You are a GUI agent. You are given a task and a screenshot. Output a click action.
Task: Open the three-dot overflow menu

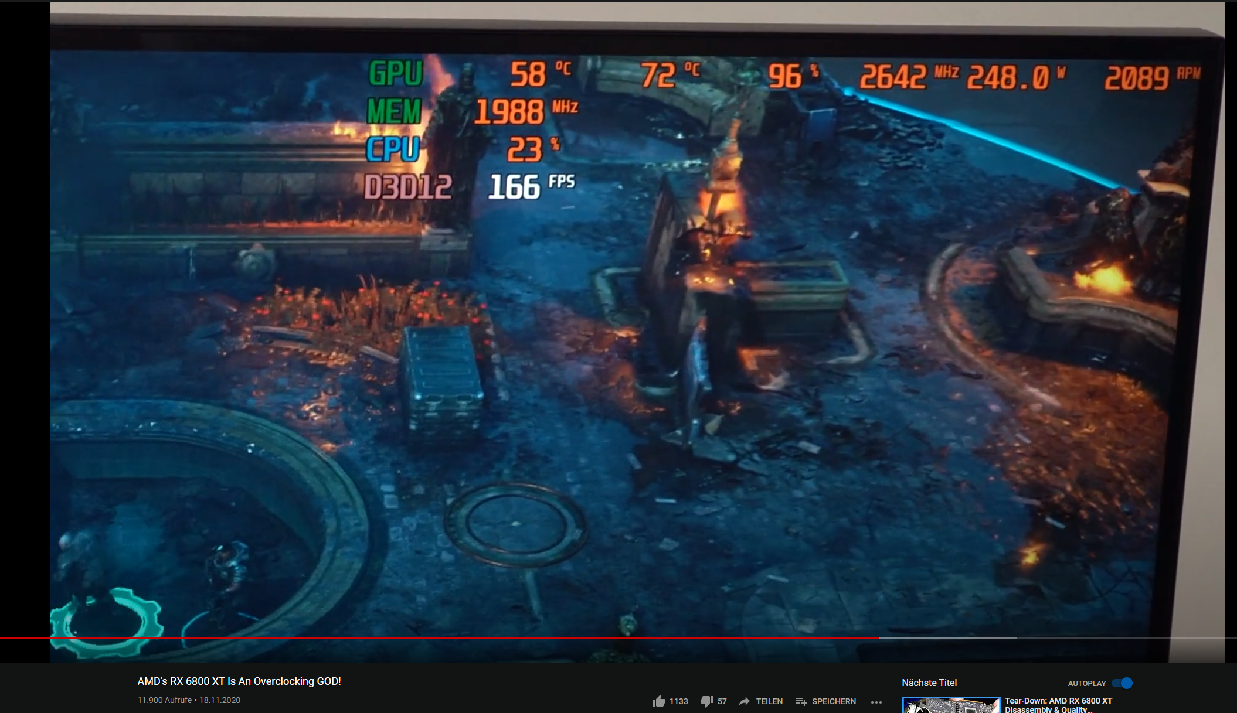(x=876, y=701)
